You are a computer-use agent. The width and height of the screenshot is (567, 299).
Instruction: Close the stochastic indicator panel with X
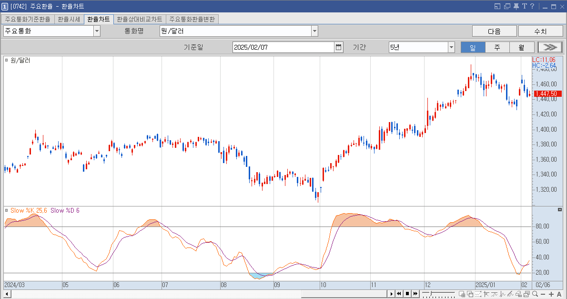tap(560, 210)
